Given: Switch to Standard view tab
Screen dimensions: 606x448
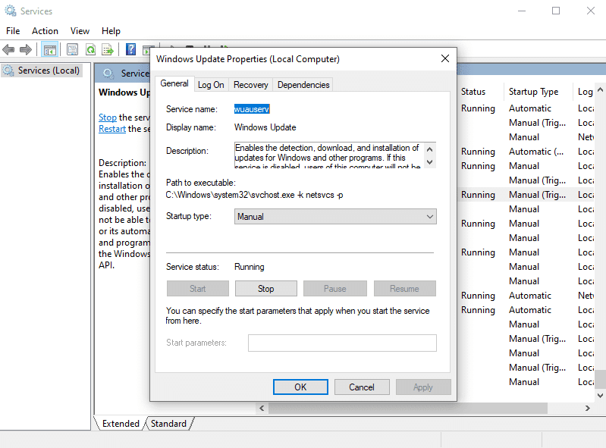Looking at the screenshot, I should (x=168, y=424).
